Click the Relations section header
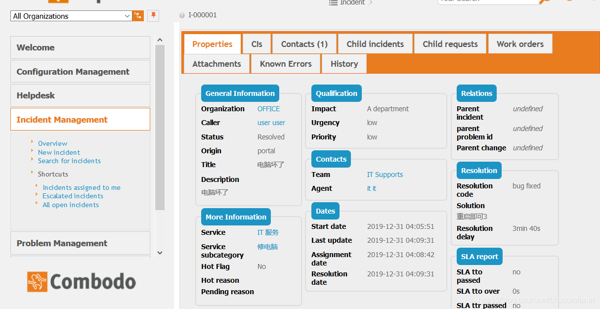This screenshot has width=600, height=309. click(476, 93)
